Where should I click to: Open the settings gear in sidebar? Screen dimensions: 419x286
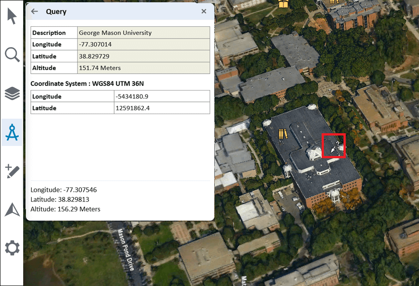pyautogui.click(x=12, y=248)
